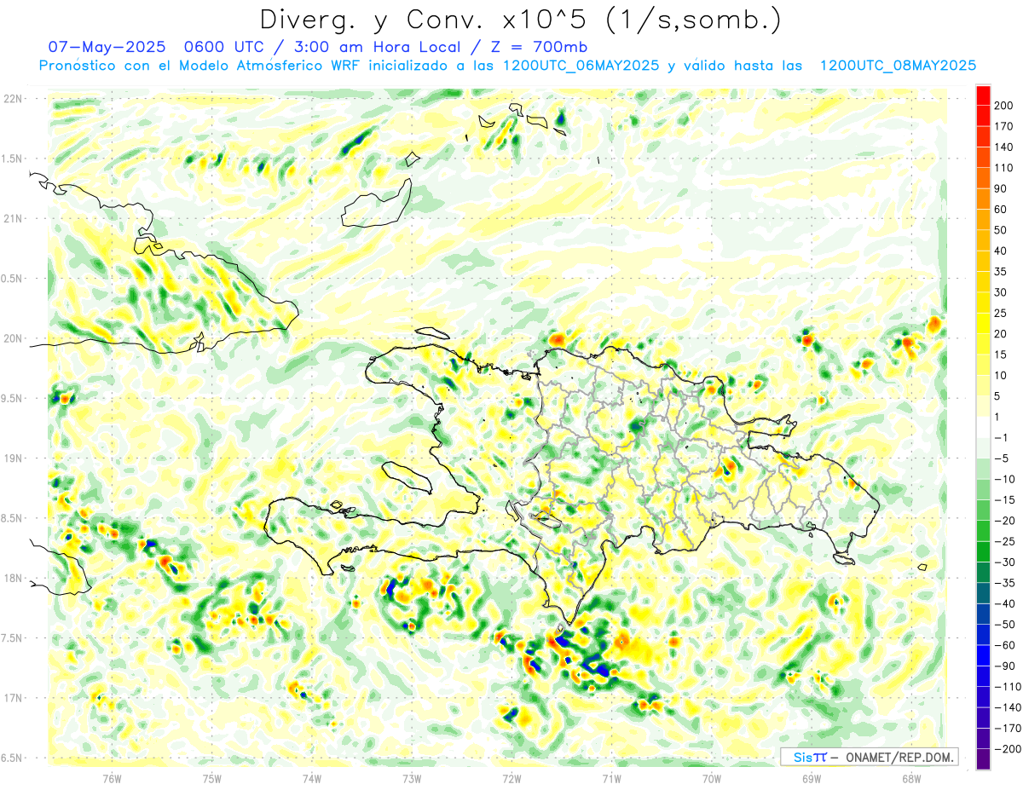Click the "68W" longitude label

(911, 779)
